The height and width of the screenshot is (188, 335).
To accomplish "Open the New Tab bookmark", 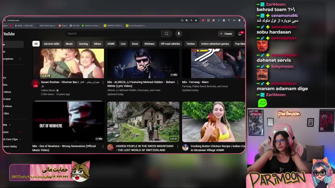I will [x=75, y=26].
